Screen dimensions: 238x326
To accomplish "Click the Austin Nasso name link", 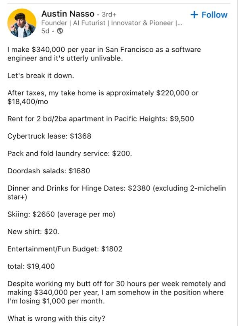I will pyautogui.click(x=68, y=14).
